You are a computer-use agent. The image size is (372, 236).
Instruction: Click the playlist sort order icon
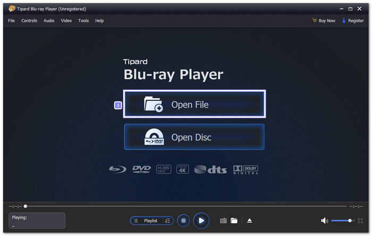coord(167,221)
